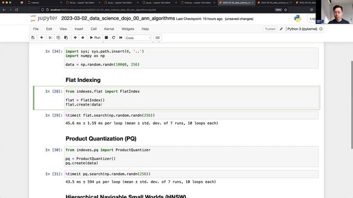Open the Edit menu
Image resolution: width=353 pixels, height=198 pixels.
(x=49, y=29)
